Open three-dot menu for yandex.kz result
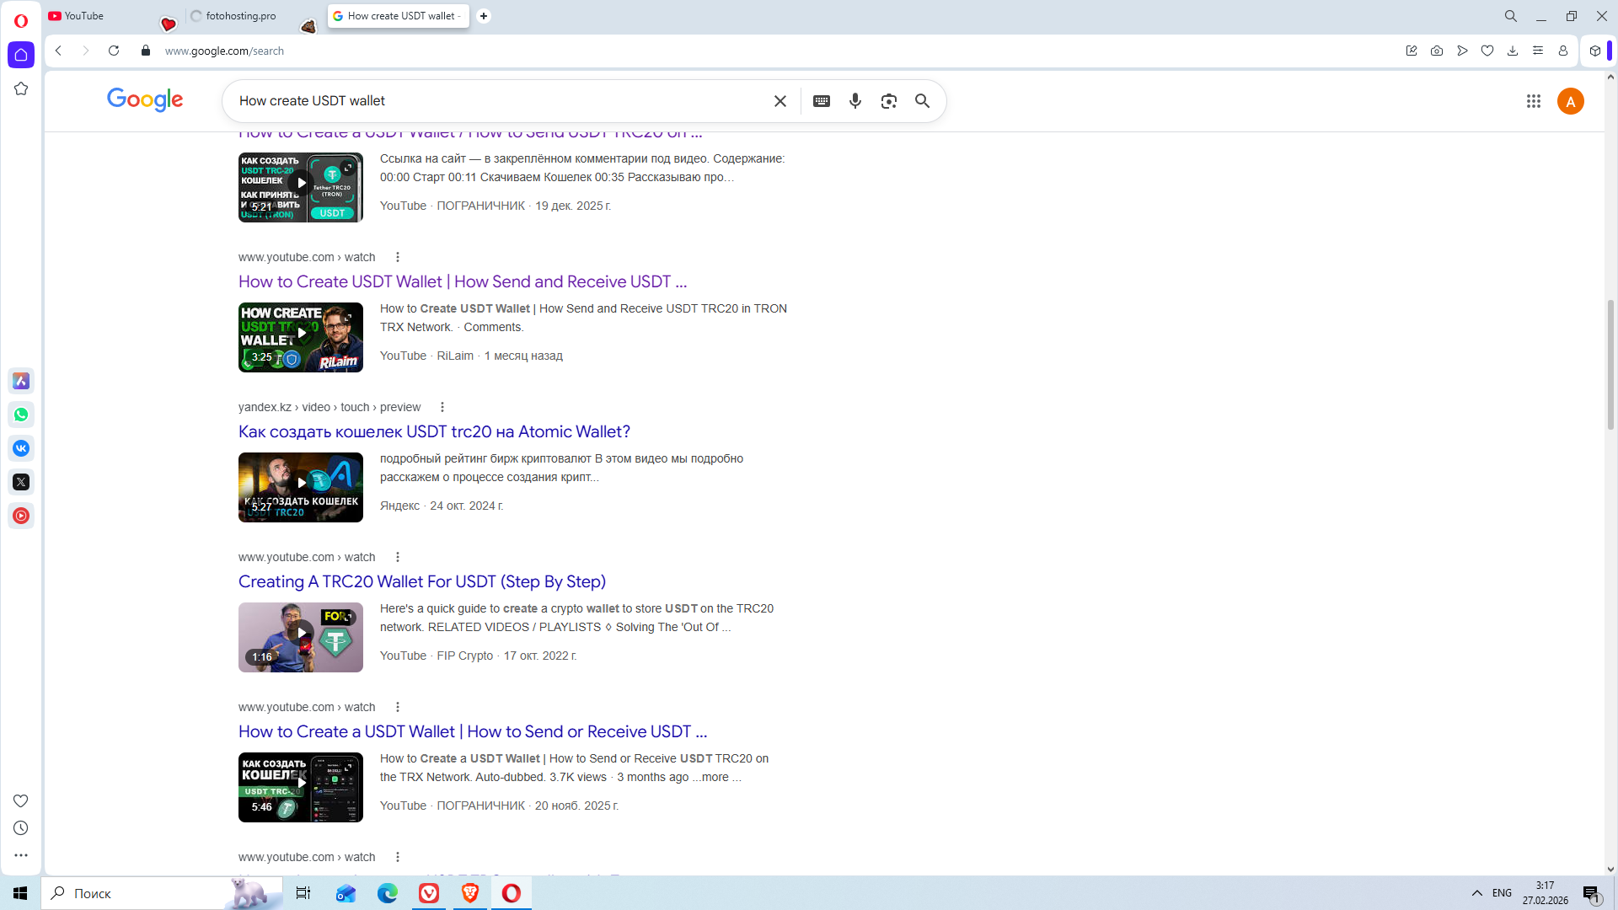The image size is (1618, 910). [x=442, y=407]
